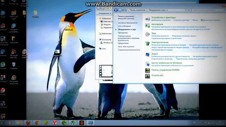226x127 pixels.
Task: Click Оборудование и звук breadcrumb segment
Action: point(157,10)
